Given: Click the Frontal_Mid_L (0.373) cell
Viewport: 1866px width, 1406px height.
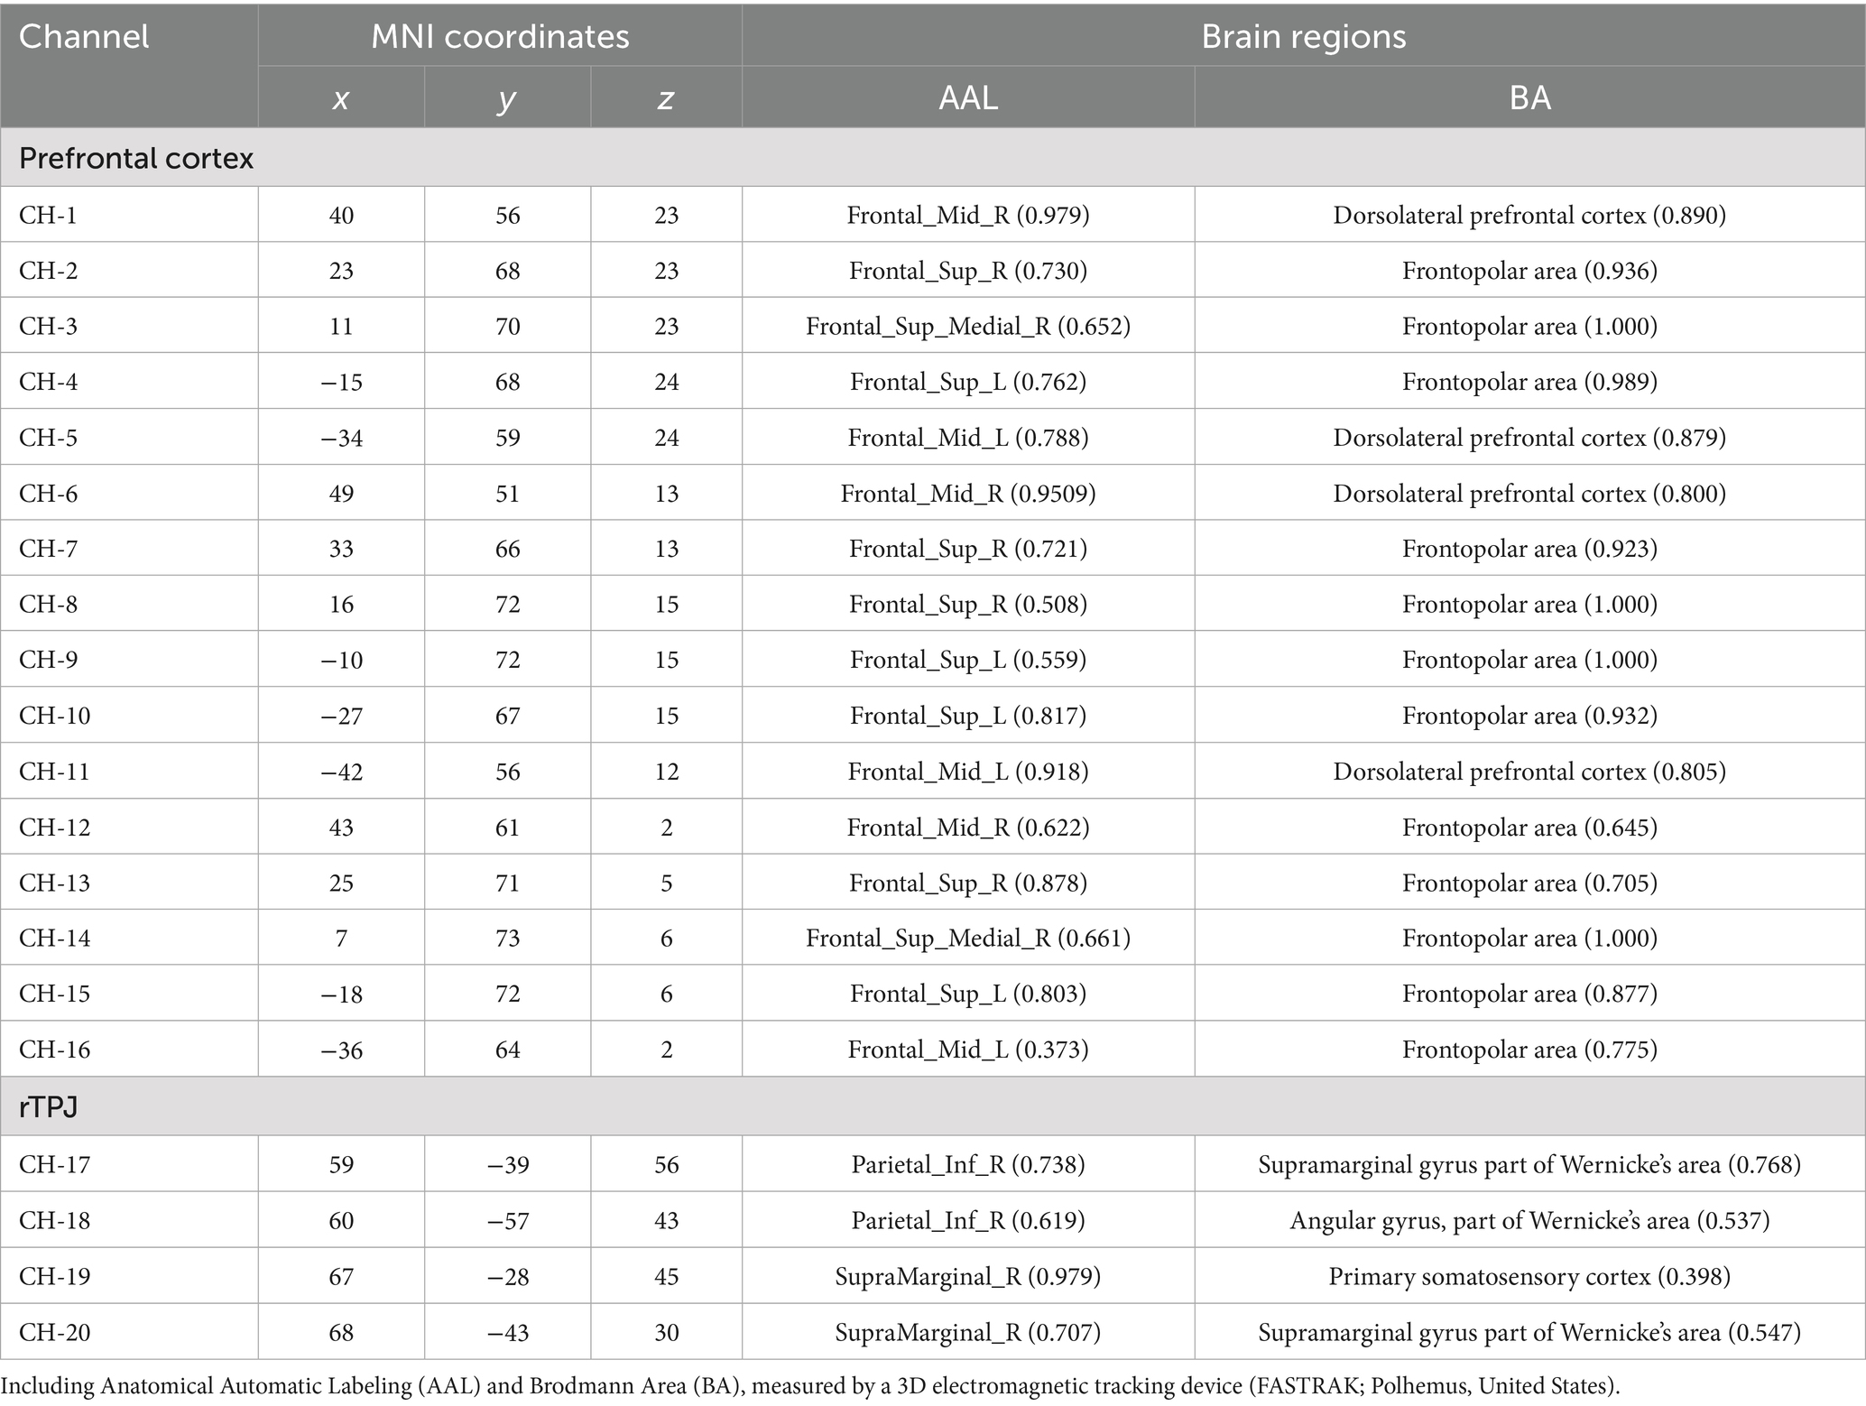Looking at the screenshot, I should click(968, 1050).
